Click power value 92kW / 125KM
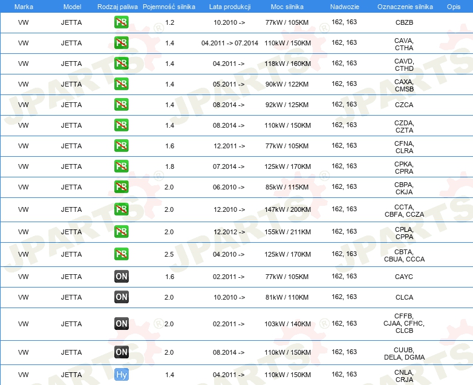473x385 pixels. pyautogui.click(x=287, y=105)
